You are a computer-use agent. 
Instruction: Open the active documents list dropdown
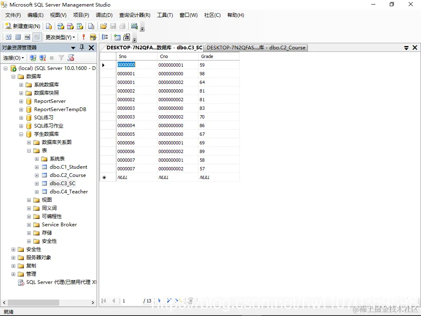click(x=406, y=48)
